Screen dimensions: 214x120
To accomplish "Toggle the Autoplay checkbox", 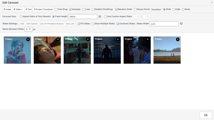I will 70,9.
